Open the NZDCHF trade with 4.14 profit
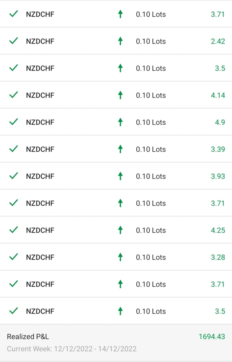 coord(116,95)
